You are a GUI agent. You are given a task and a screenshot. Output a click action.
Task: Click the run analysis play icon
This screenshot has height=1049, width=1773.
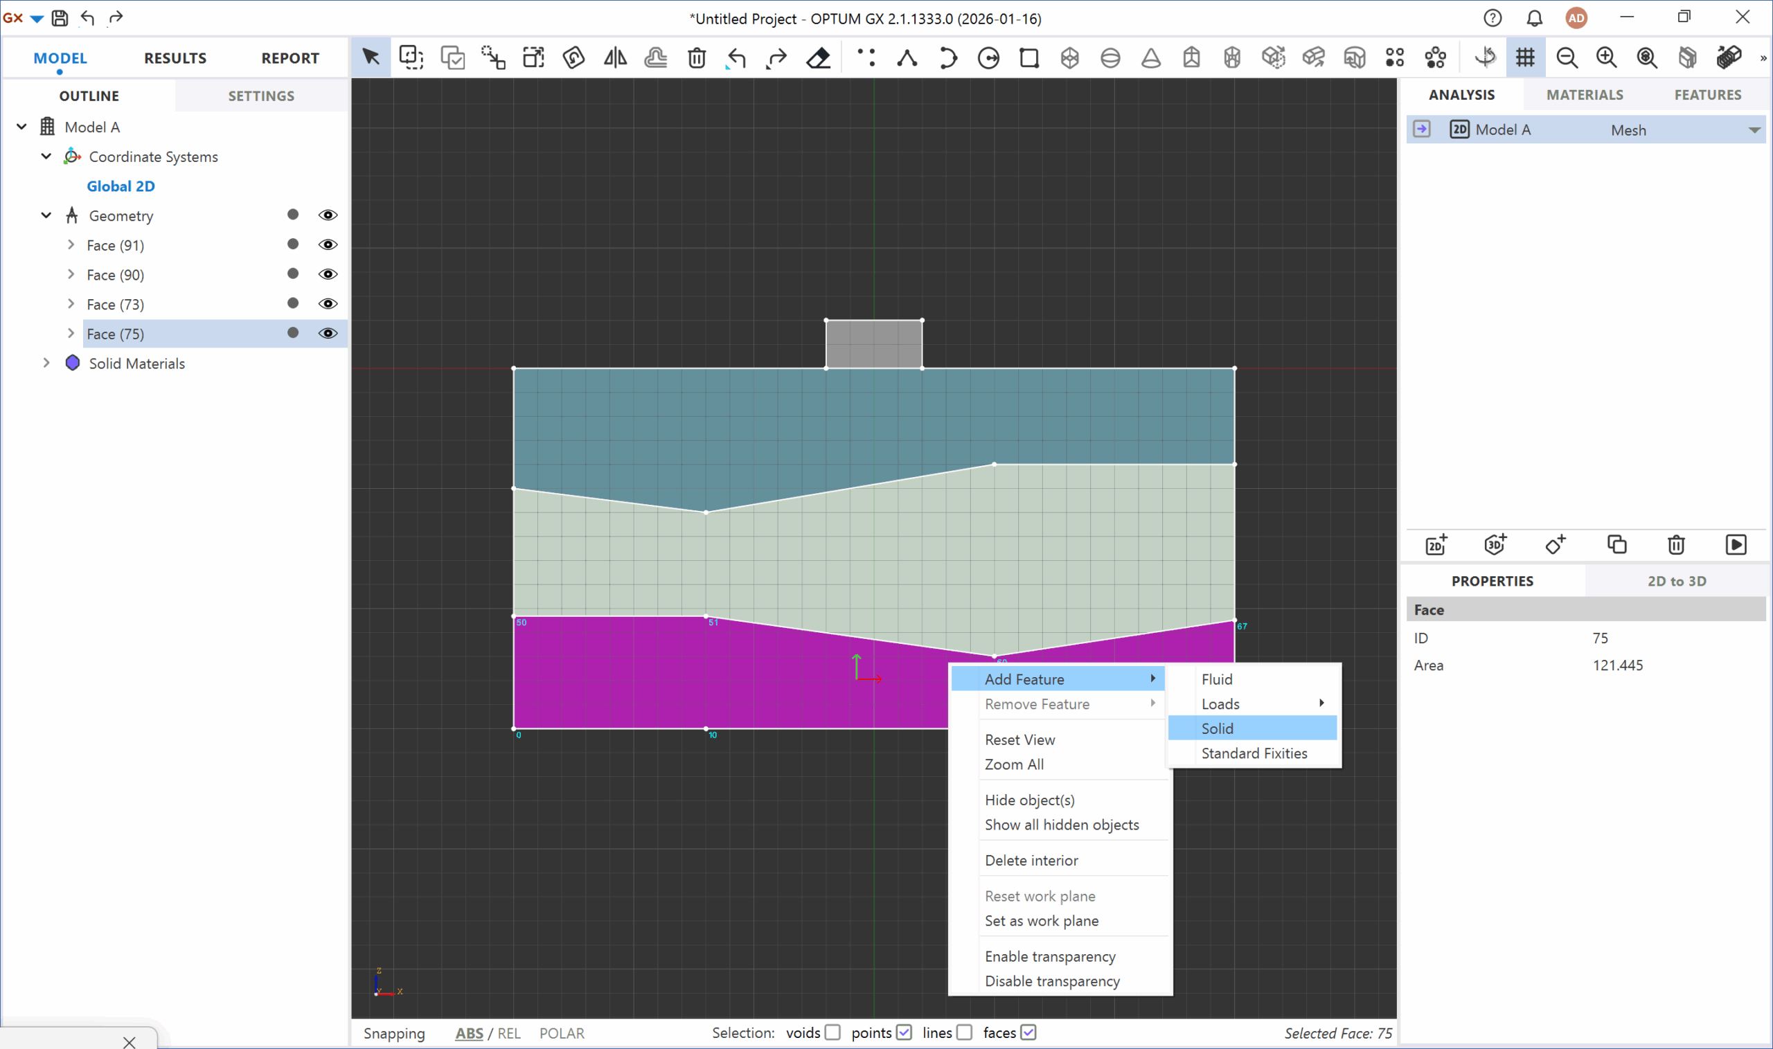1736,544
